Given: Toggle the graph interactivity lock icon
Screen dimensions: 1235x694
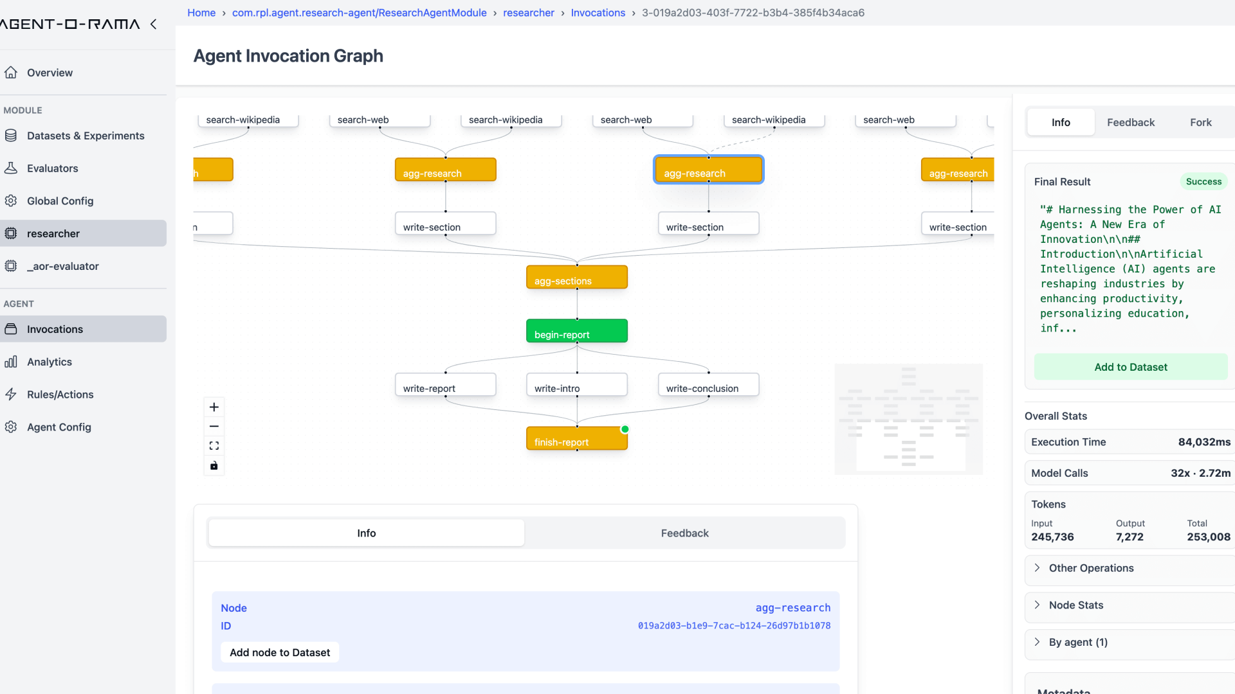Looking at the screenshot, I should tap(214, 465).
